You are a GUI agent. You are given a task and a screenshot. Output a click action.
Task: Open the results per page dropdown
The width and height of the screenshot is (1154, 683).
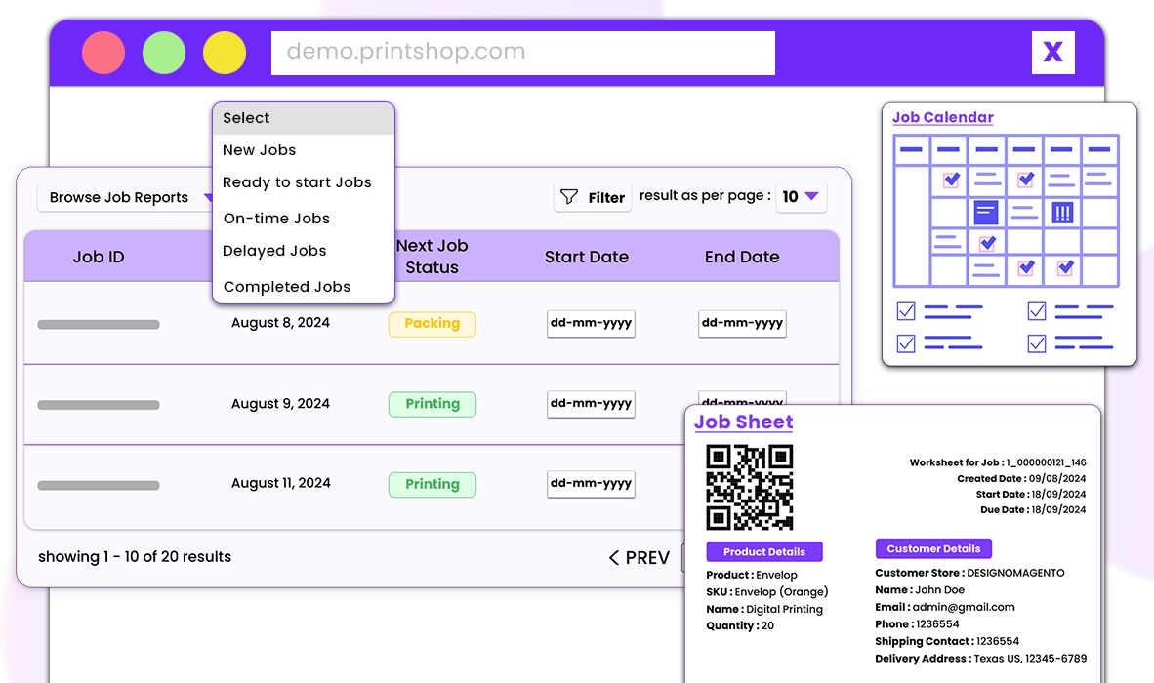click(801, 196)
